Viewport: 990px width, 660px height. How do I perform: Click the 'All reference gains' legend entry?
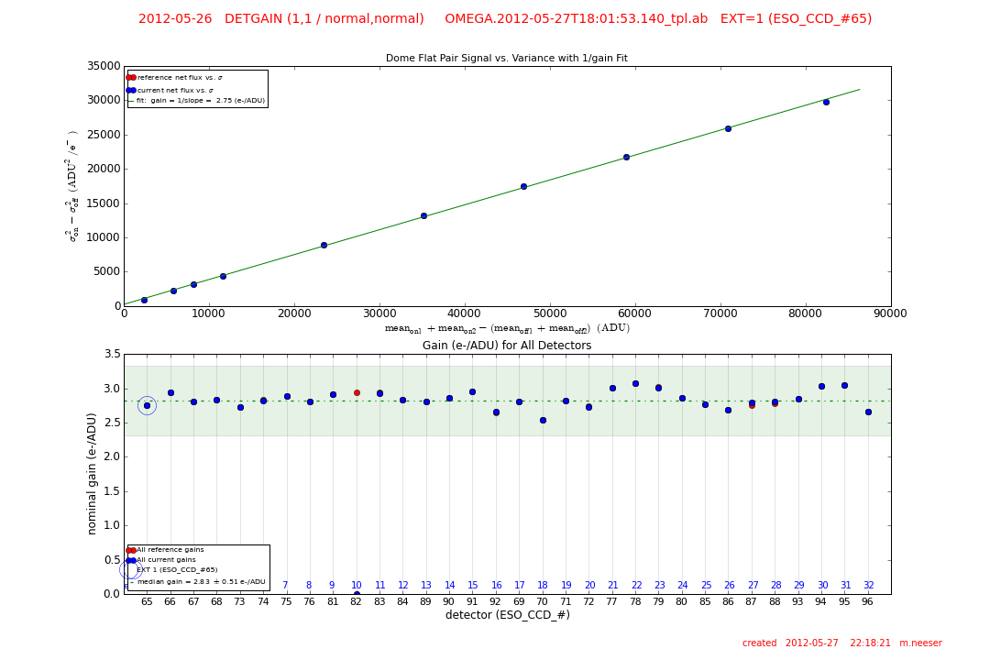coord(170,550)
